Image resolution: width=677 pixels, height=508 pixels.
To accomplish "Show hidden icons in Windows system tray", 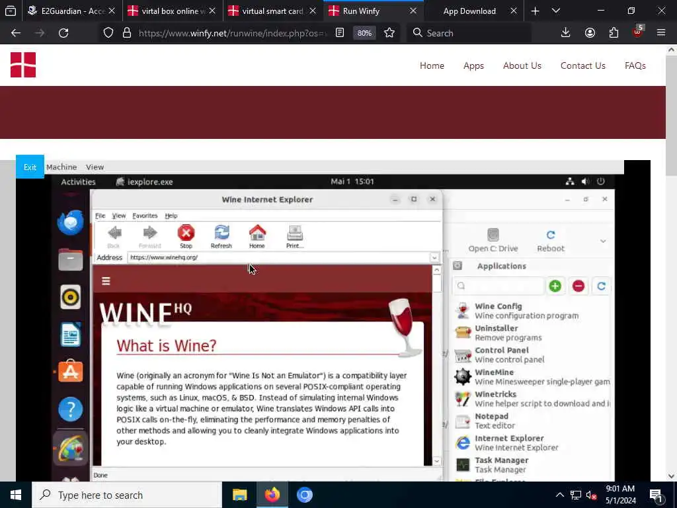I will [x=559, y=495].
